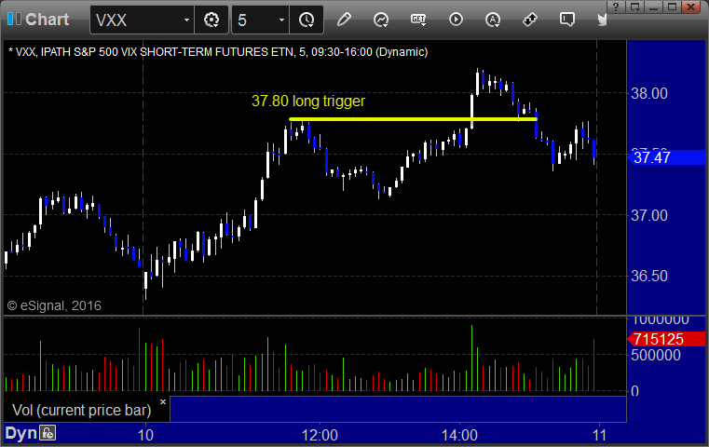Minimize the chart window
The height and width of the screenshot is (447, 709).
[653, 7]
